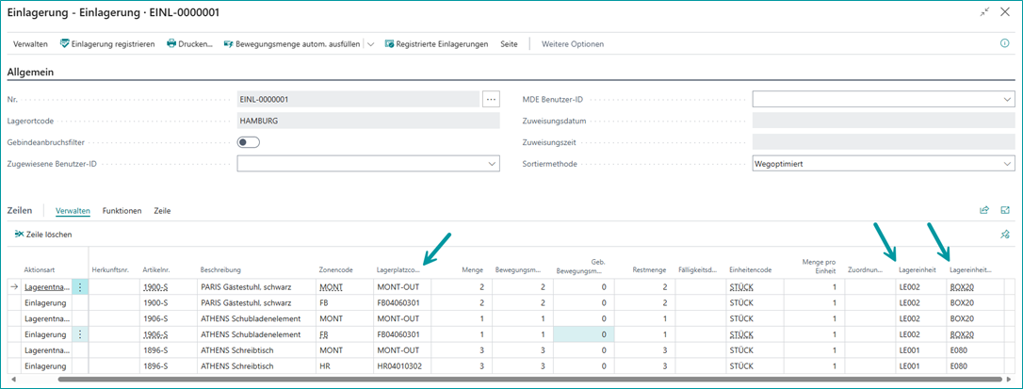Click the Drucken printer icon

[171, 44]
